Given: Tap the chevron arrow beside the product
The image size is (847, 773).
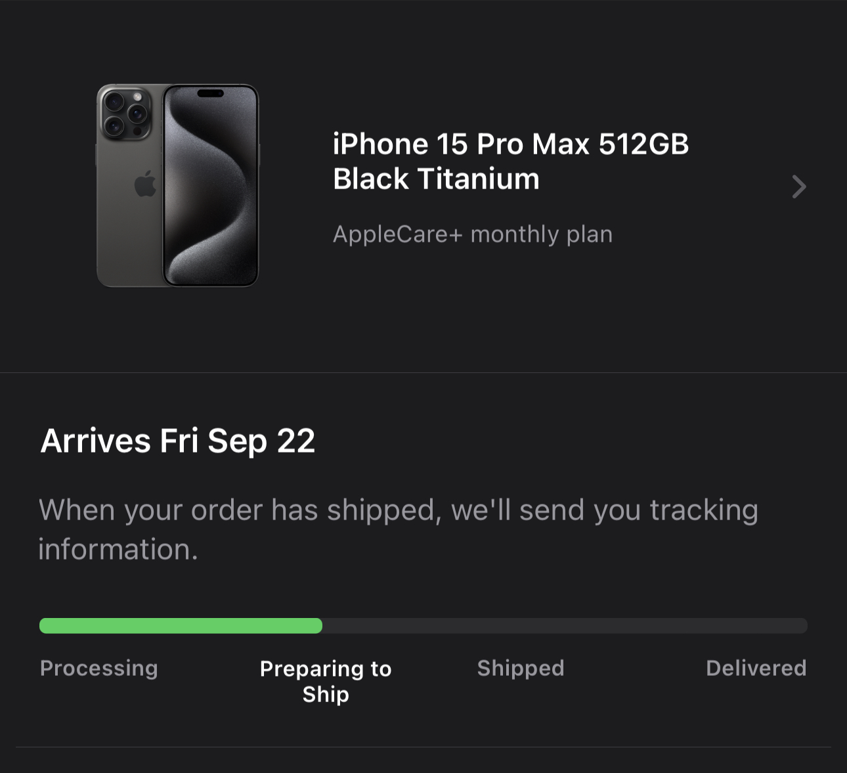Looking at the screenshot, I should coord(798,187).
